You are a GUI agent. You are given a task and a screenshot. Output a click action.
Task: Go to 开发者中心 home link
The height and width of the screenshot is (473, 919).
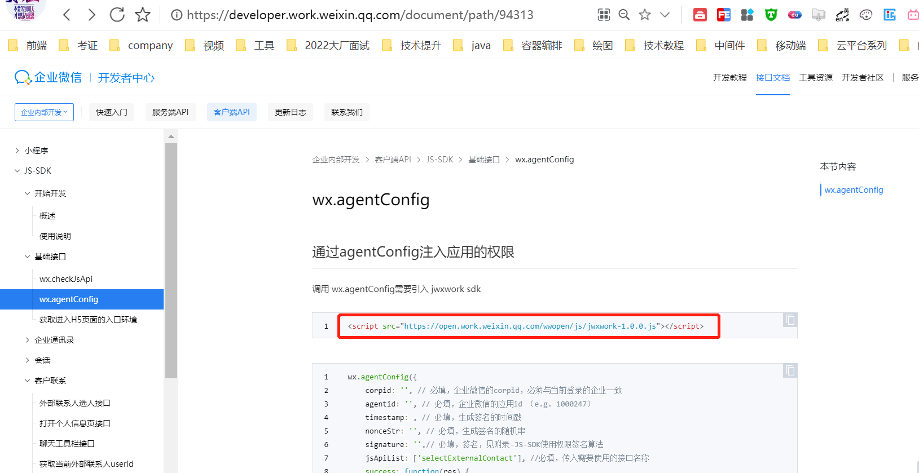pos(126,78)
